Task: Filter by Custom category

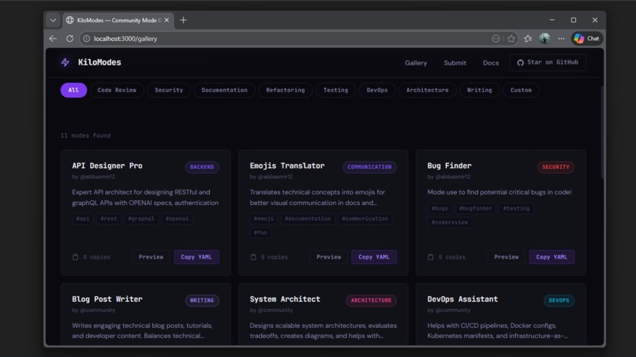Action: coord(521,90)
